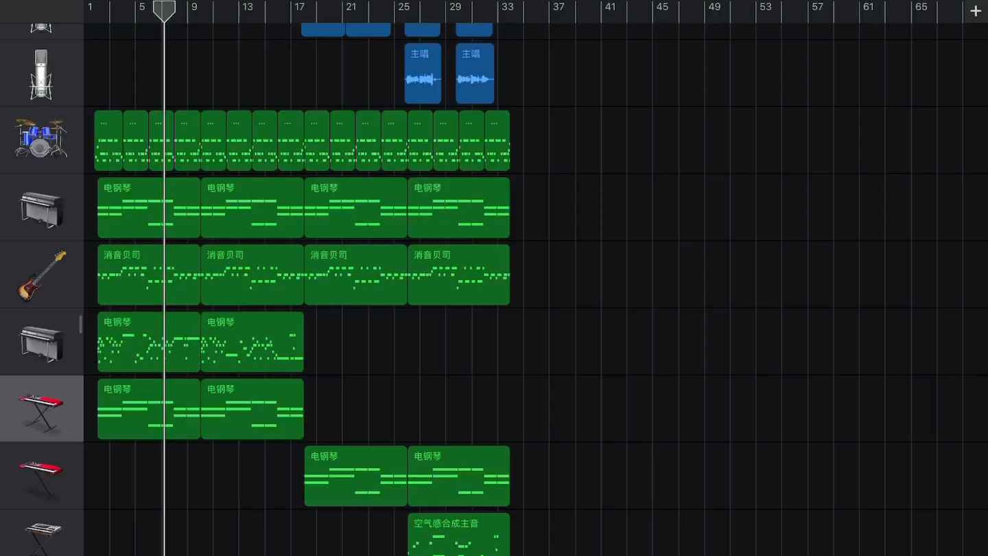Select the 空气感合成主音 synth region

coord(459,535)
